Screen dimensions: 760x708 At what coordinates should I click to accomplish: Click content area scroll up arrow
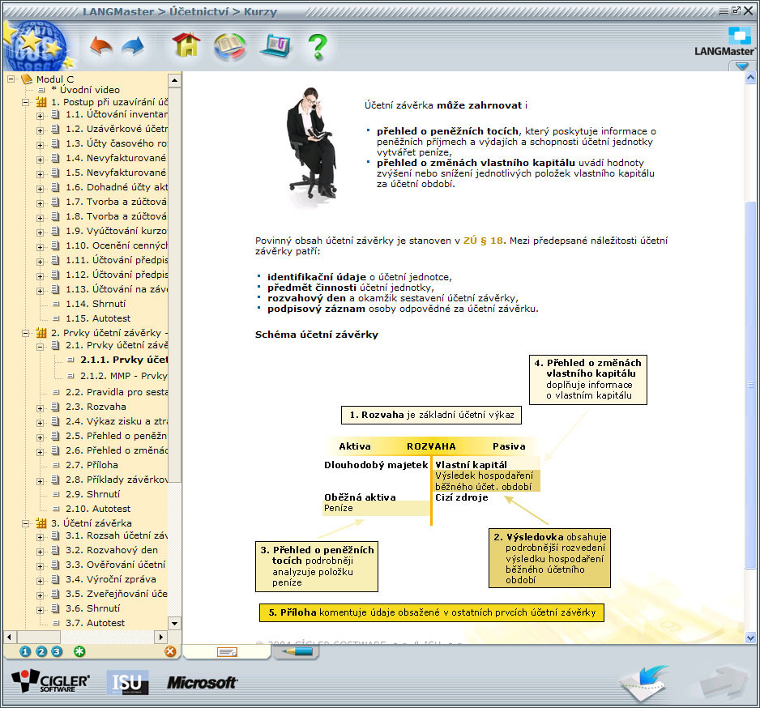click(x=750, y=78)
